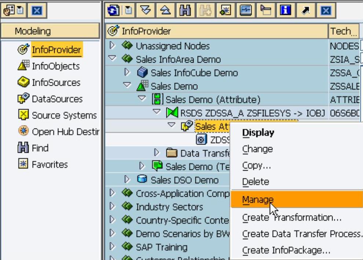Expand the Data Transfer folder node
The width and height of the screenshot is (363, 260).
(157, 153)
